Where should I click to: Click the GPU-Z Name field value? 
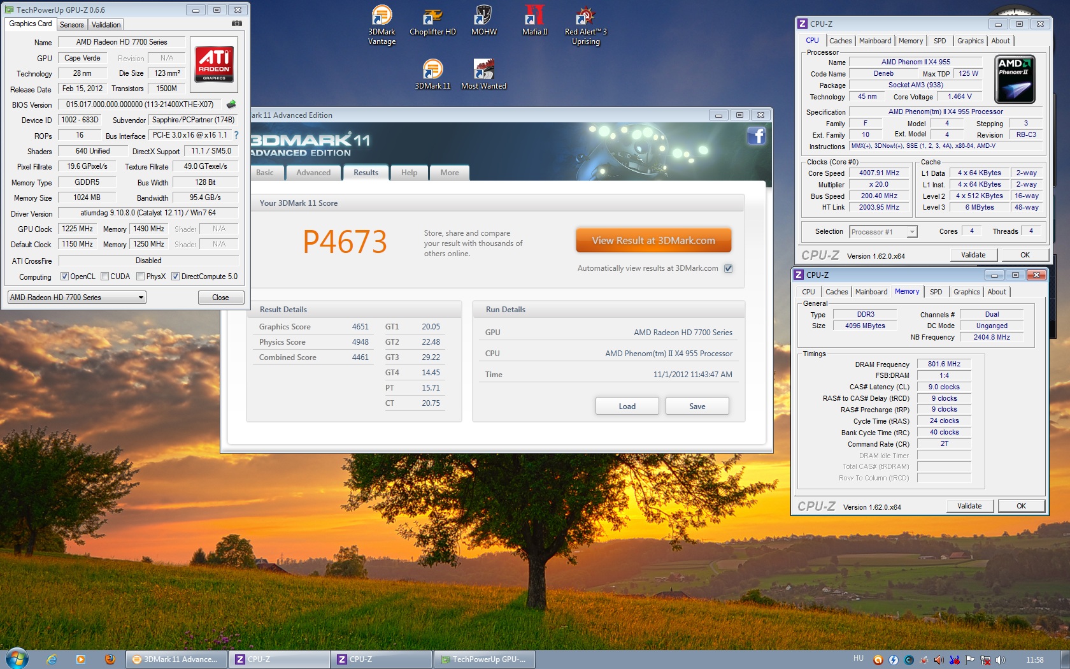click(x=122, y=42)
